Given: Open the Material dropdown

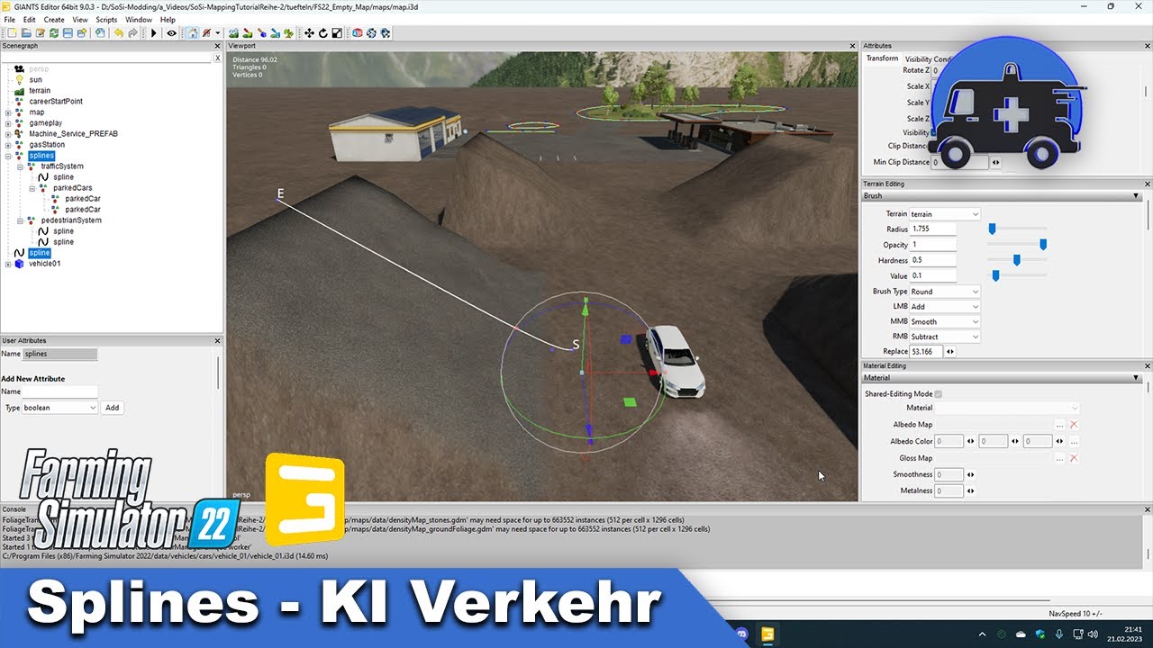Looking at the screenshot, I should click(1007, 408).
